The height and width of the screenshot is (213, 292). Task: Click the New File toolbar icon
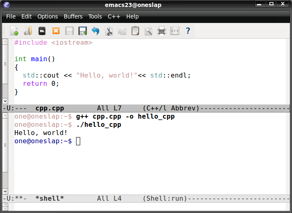(x=14, y=31)
